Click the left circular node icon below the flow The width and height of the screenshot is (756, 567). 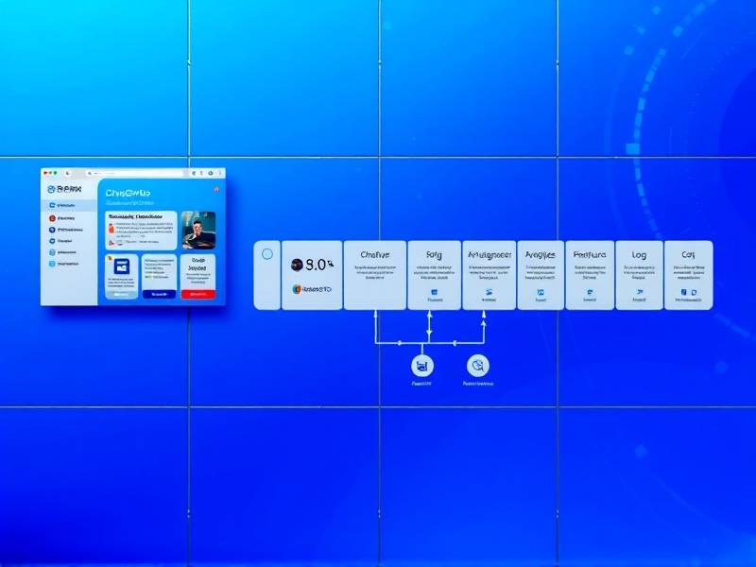point(421,366)
